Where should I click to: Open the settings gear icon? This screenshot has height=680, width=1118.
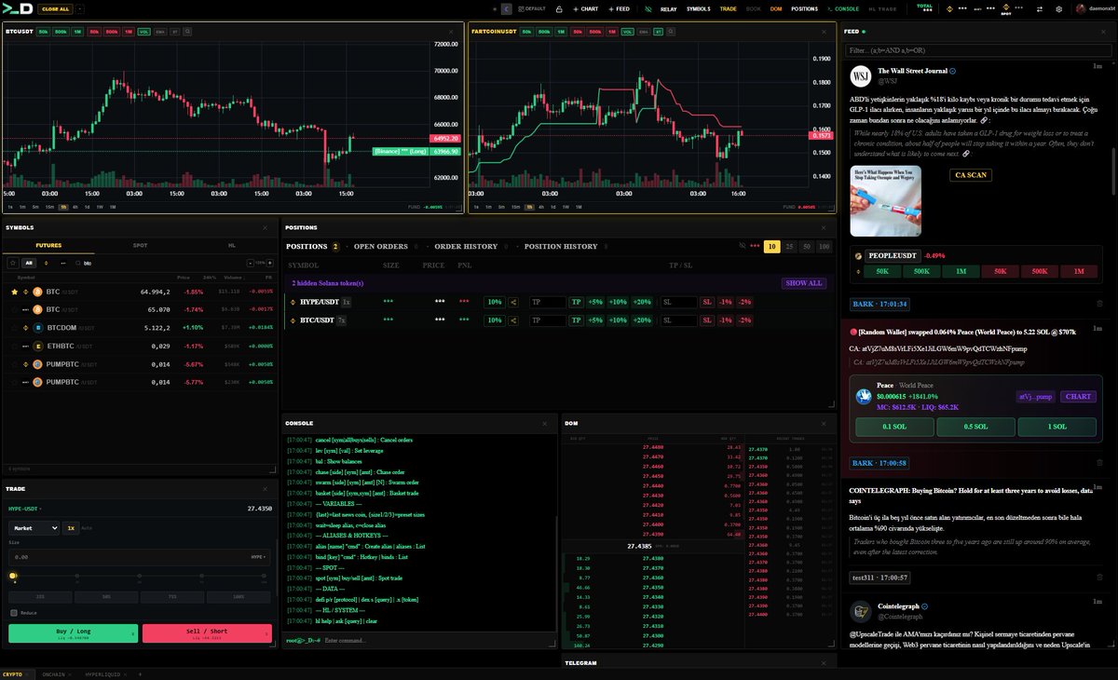pyautogui.click(x=1058, y=8)
